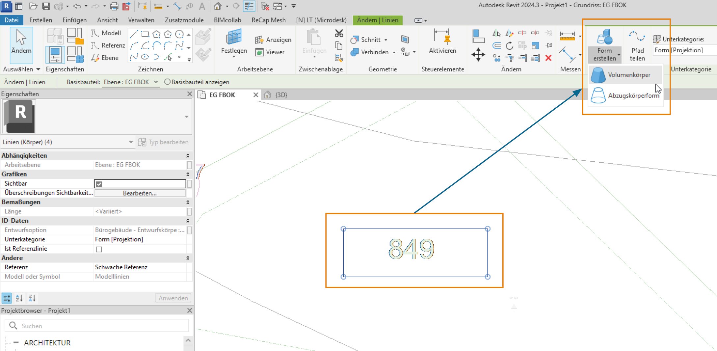
Task: Click the Cut scissors icon
Action: click(x=339, y=33)
